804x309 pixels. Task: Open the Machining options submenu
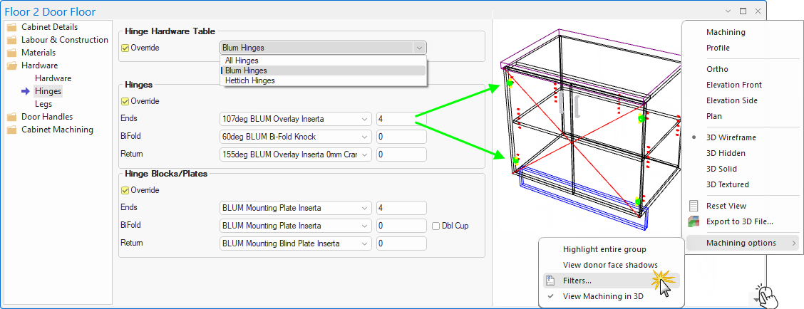coord(741,243)
